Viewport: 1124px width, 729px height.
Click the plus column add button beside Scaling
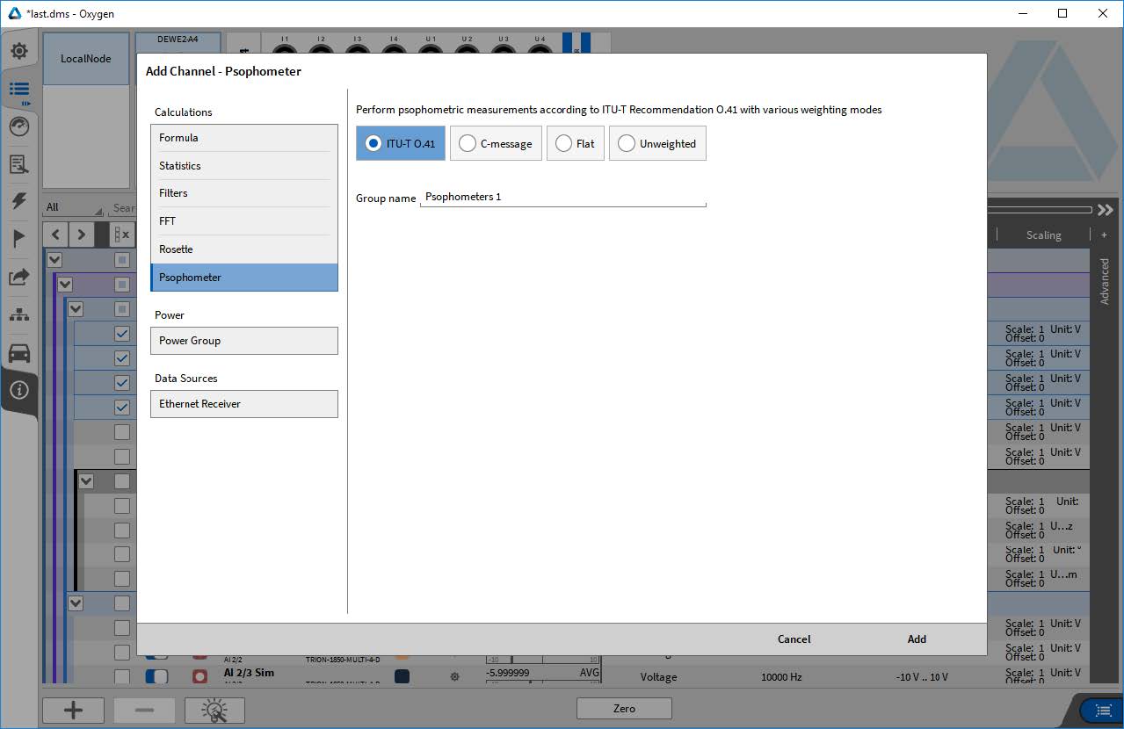pyautogui.click(x=1104, y=235)
